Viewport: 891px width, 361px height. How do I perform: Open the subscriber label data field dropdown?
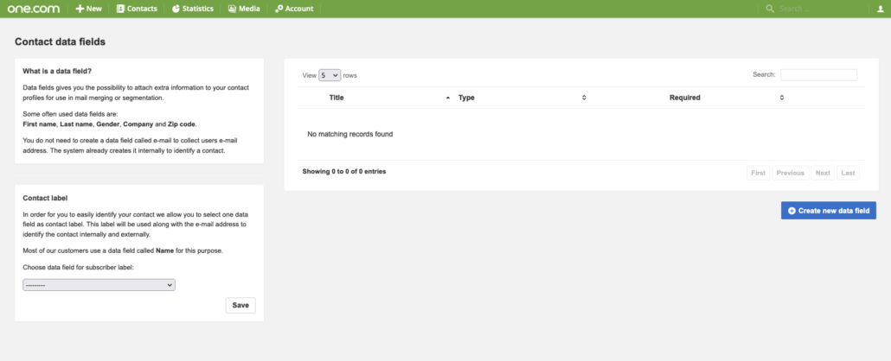pos(99,285)
